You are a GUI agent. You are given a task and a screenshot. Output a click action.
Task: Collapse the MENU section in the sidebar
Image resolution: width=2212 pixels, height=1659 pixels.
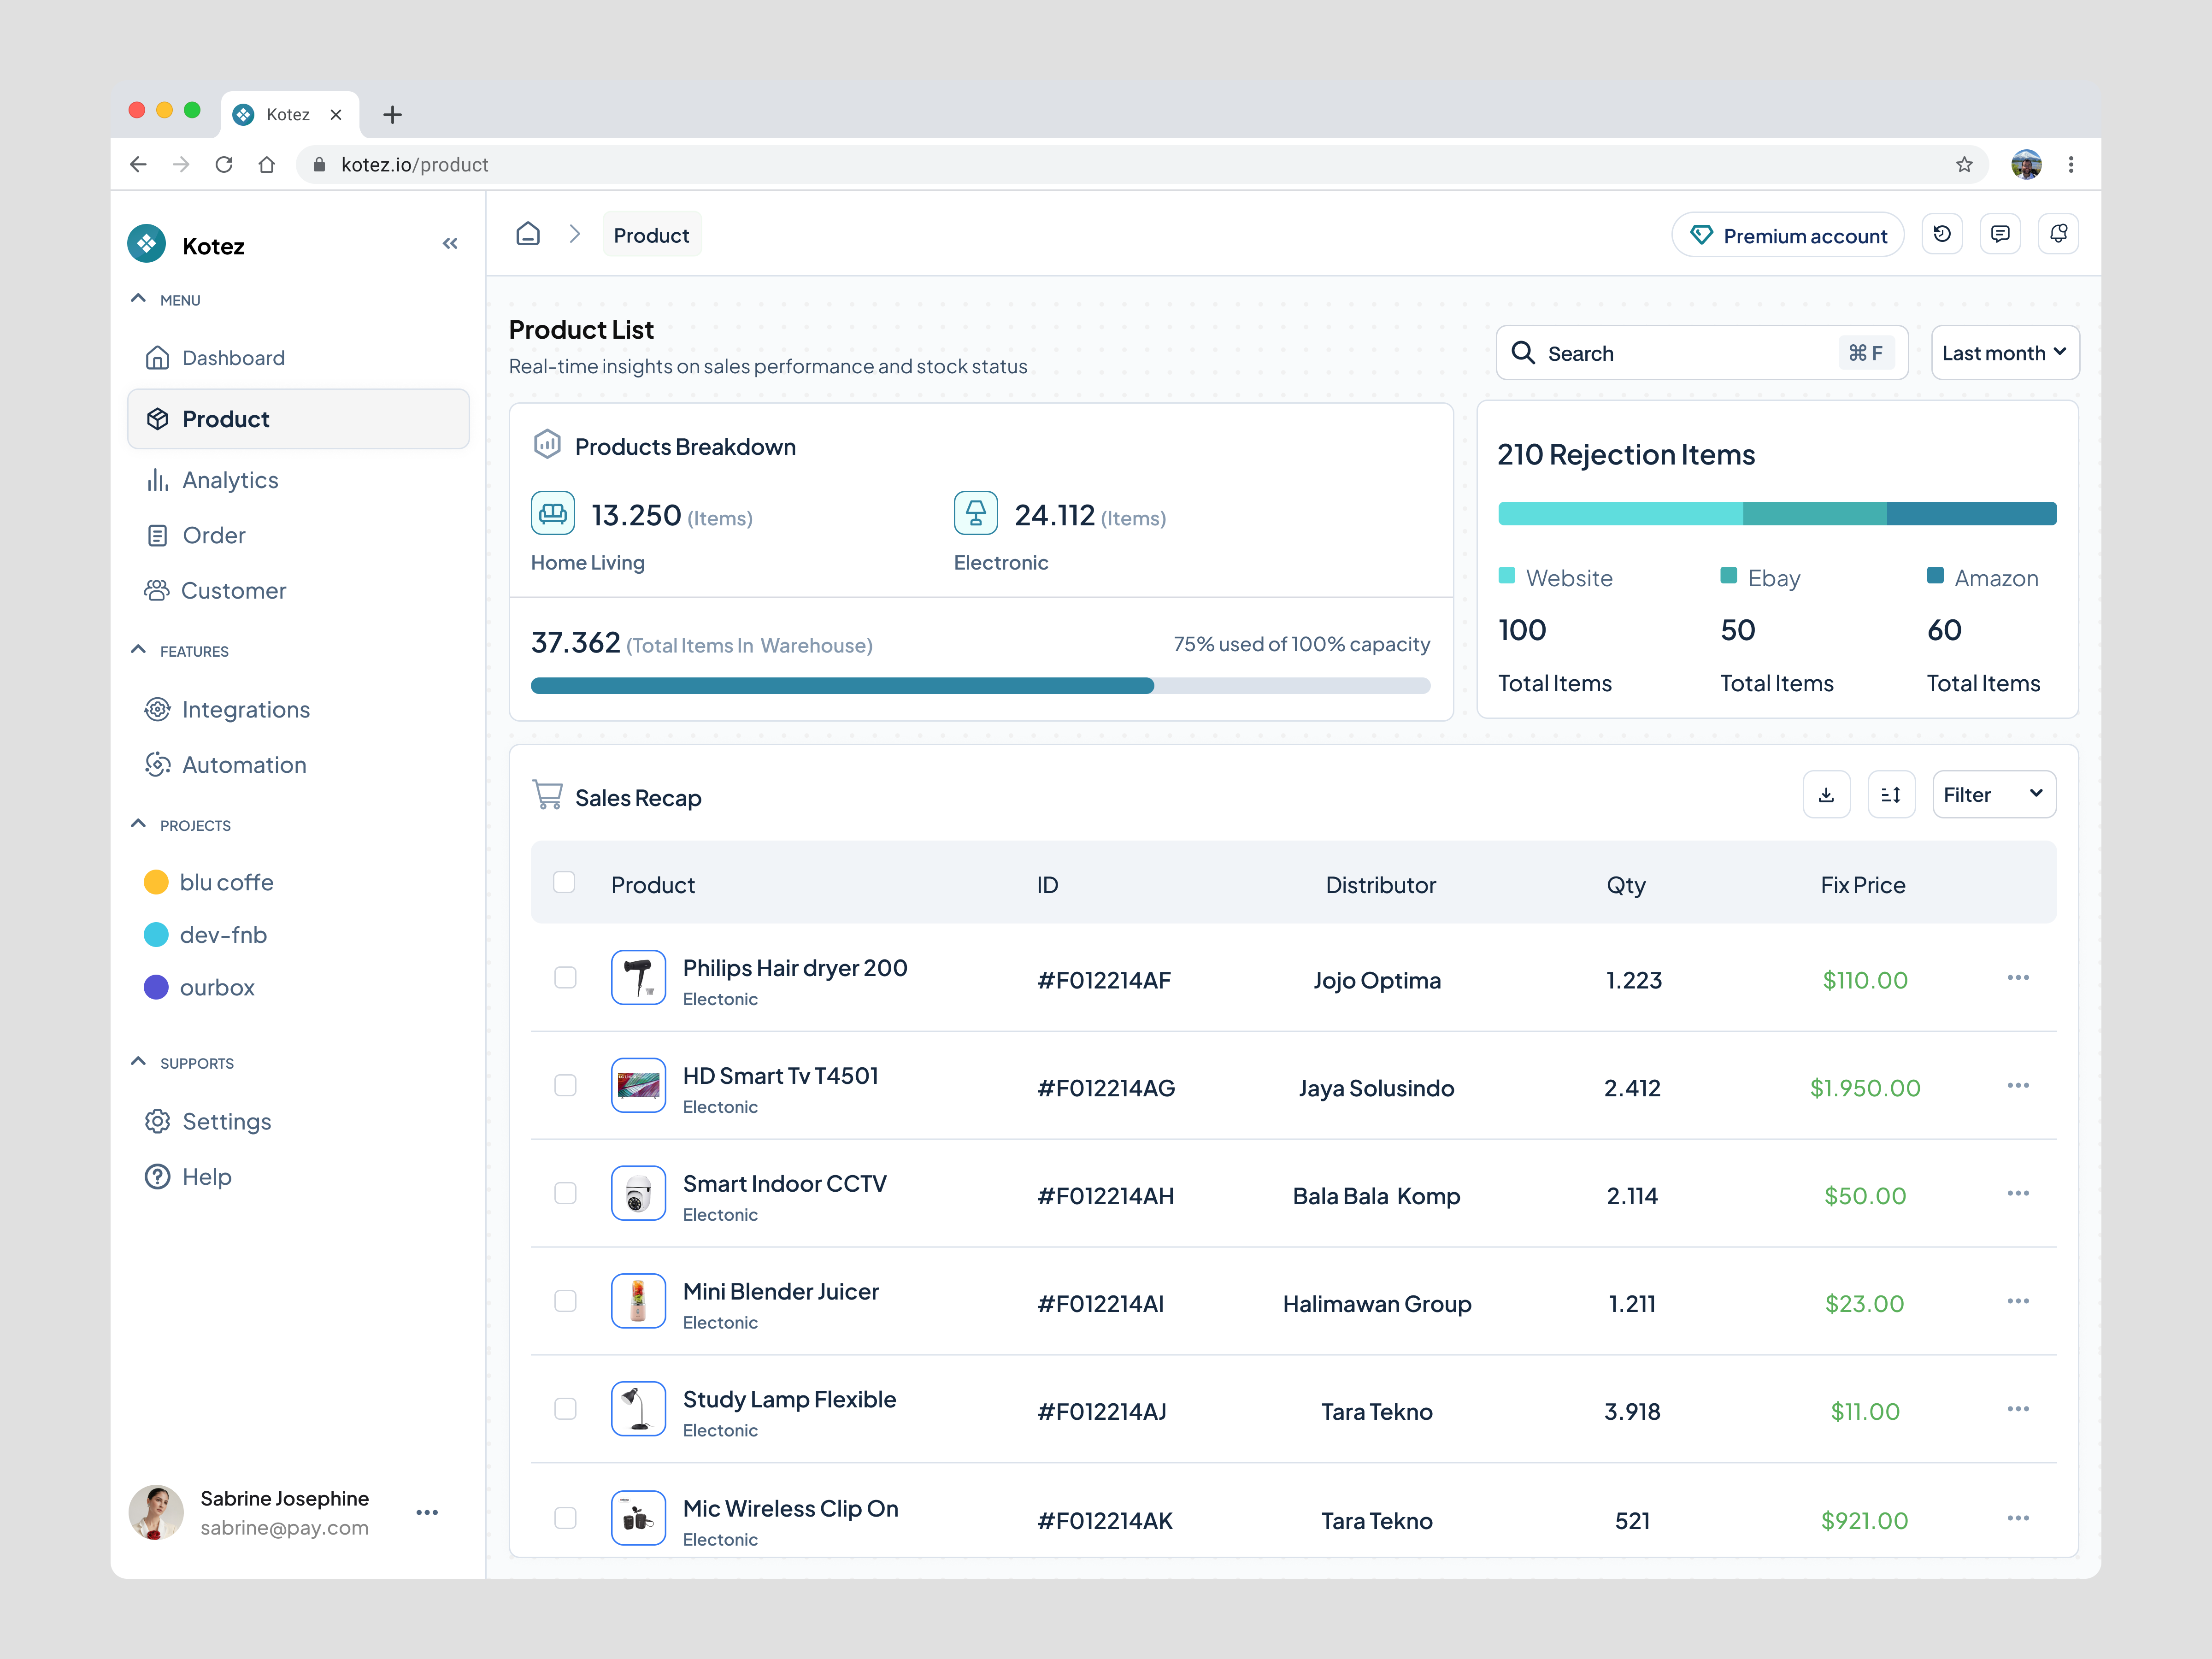(139, 298)
